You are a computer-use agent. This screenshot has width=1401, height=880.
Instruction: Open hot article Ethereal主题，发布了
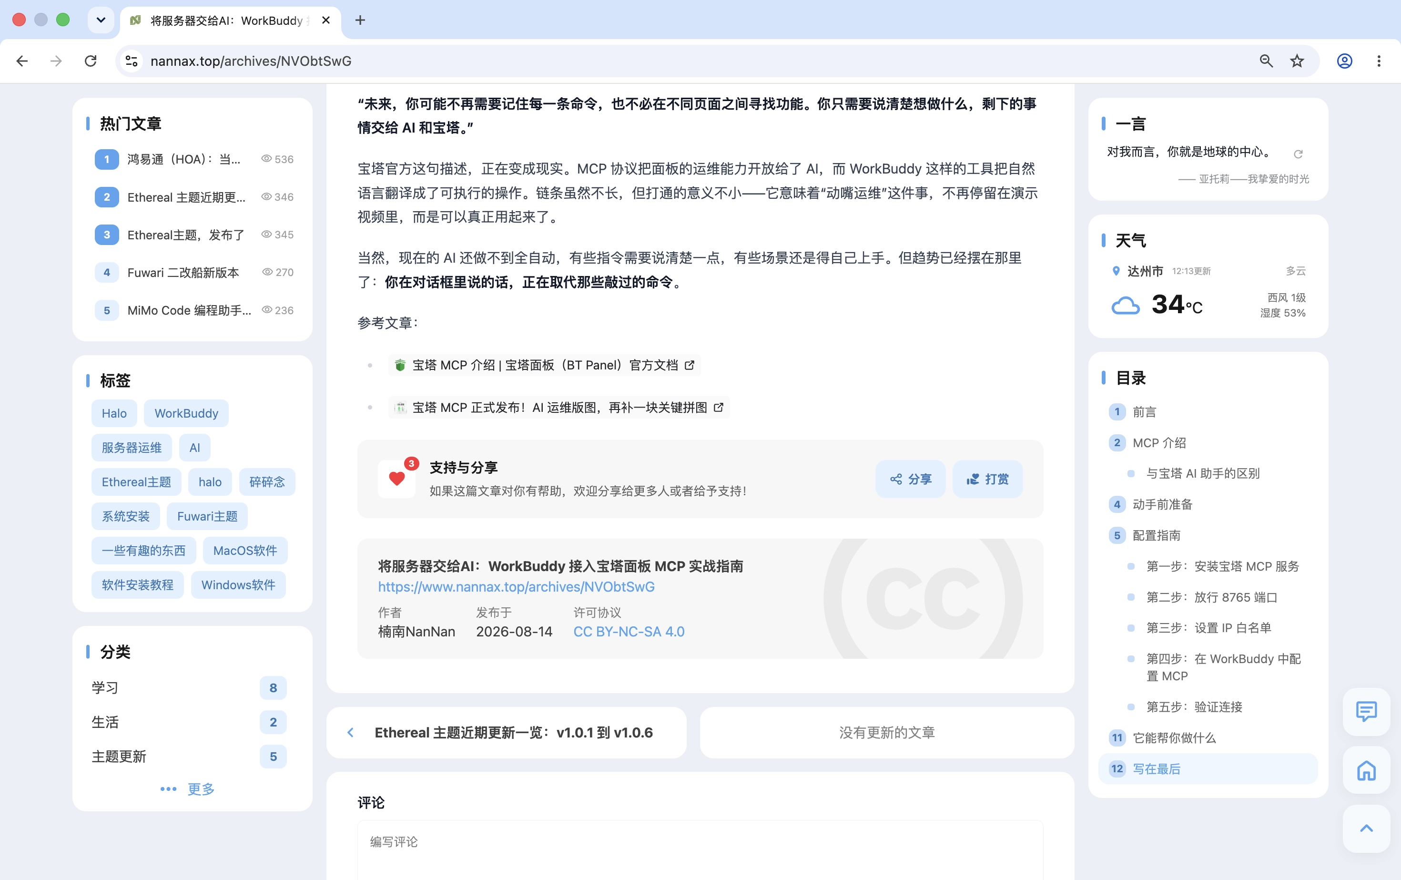click(194, 235)
